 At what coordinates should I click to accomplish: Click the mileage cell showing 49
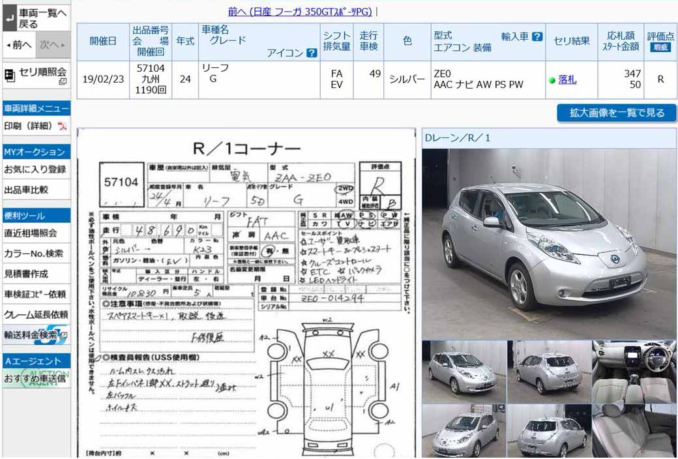click(368, 80)
